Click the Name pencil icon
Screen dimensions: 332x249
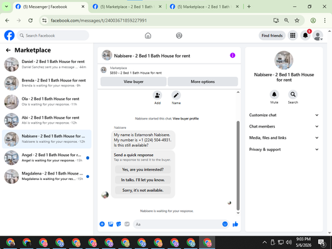(176, 96)
